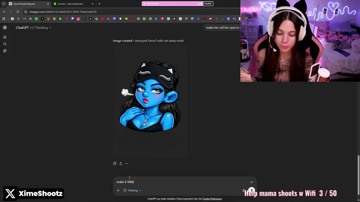Click 'Annoyed Smurf with cat sleep mask' text
360x202 pixels.
(x=159, y=41)
